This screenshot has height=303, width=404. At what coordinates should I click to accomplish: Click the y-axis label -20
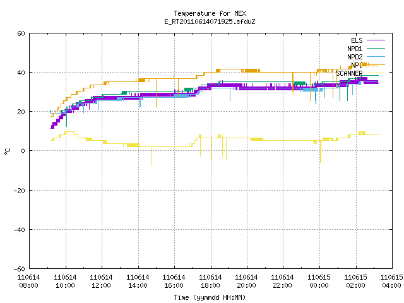point(20,191)
